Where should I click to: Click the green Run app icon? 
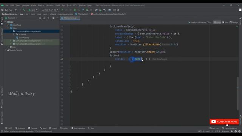pos(62,10)
